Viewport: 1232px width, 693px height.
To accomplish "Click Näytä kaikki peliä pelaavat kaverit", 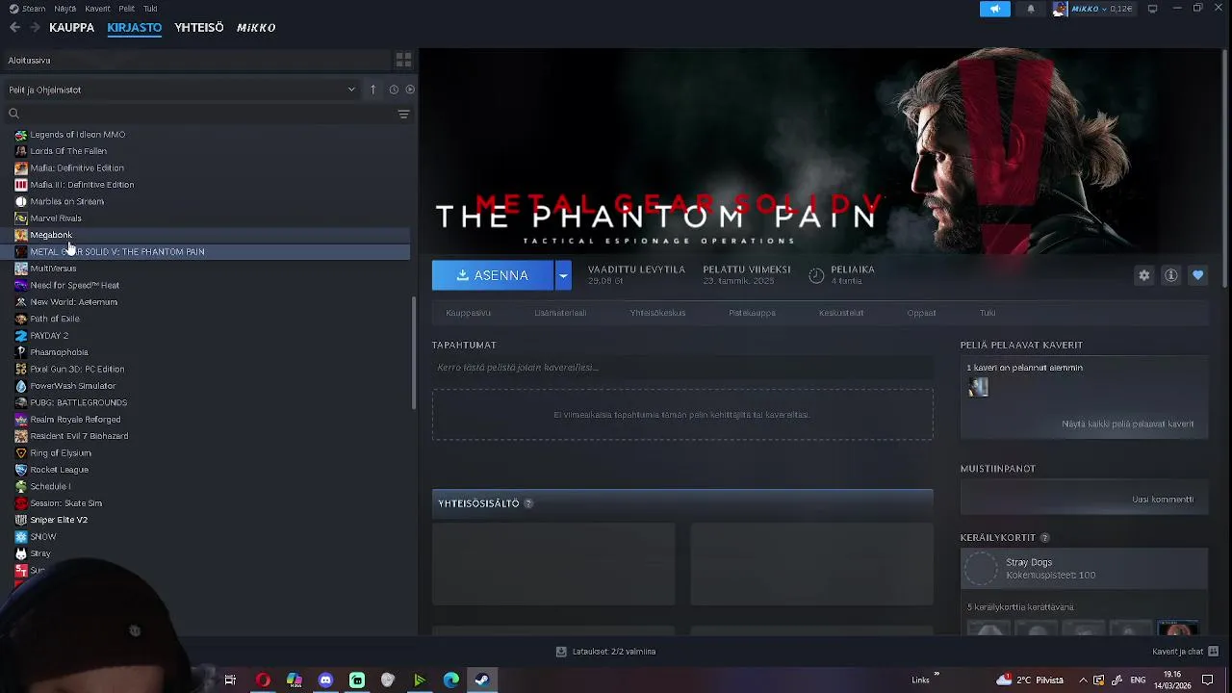I will pos(1127,424).
